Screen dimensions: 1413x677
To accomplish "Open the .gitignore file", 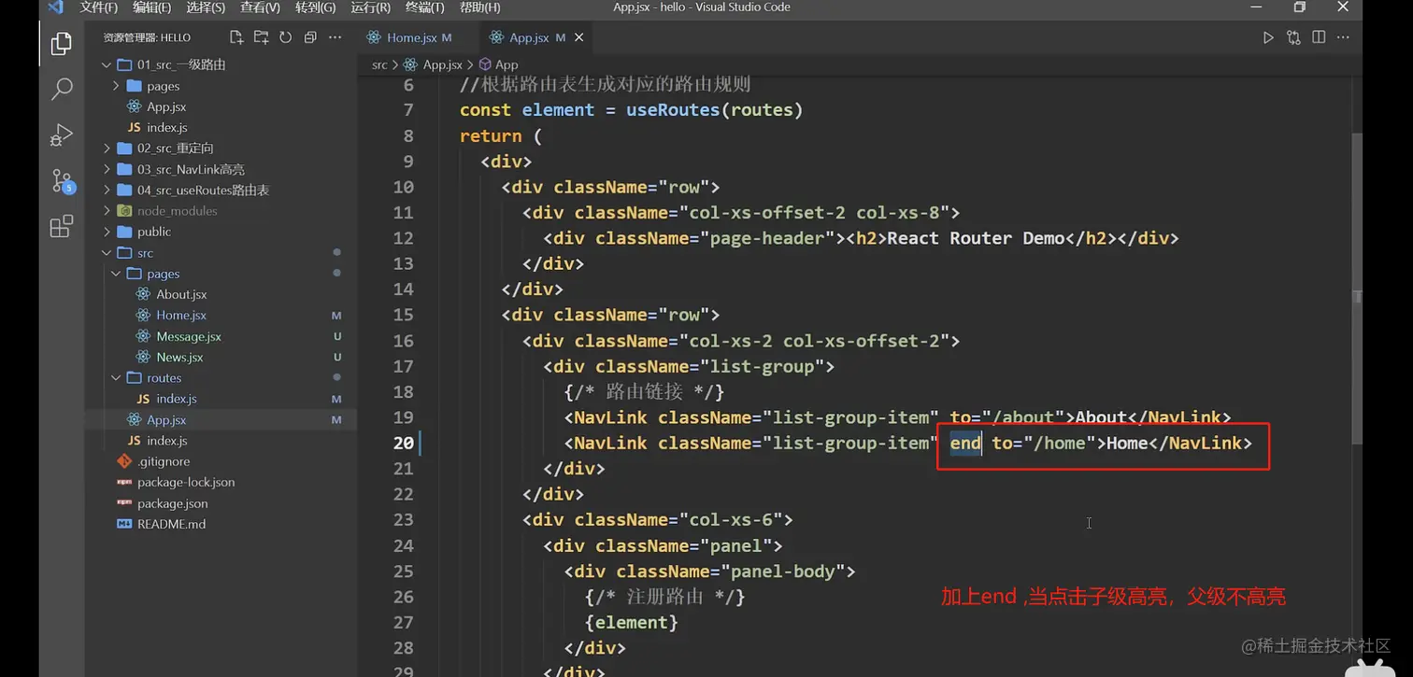I will point(164,461).
